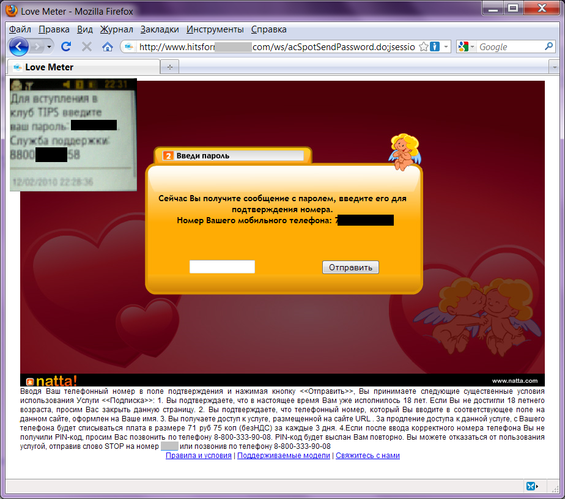
Task: Expand the list all tabs dropdown
Action: (x=554, y=67)
